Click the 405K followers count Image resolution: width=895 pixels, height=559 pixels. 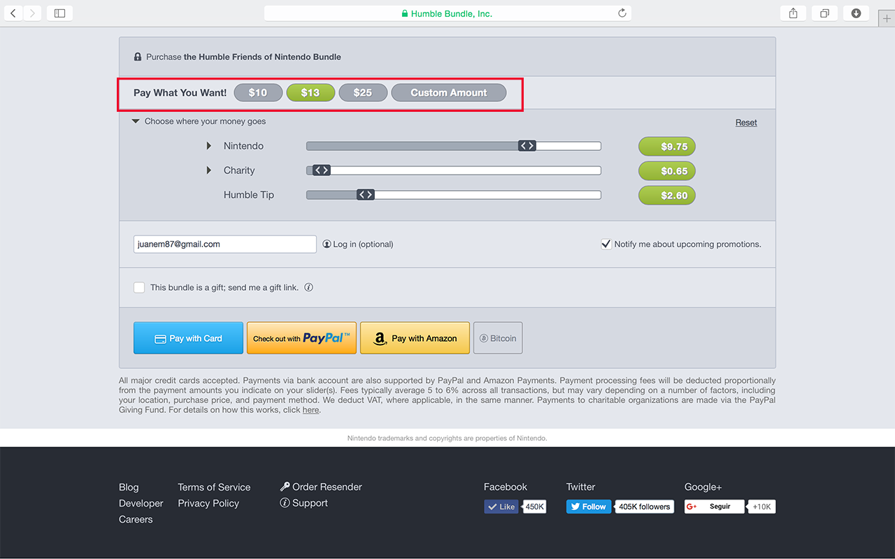click(x=644, y=507)
